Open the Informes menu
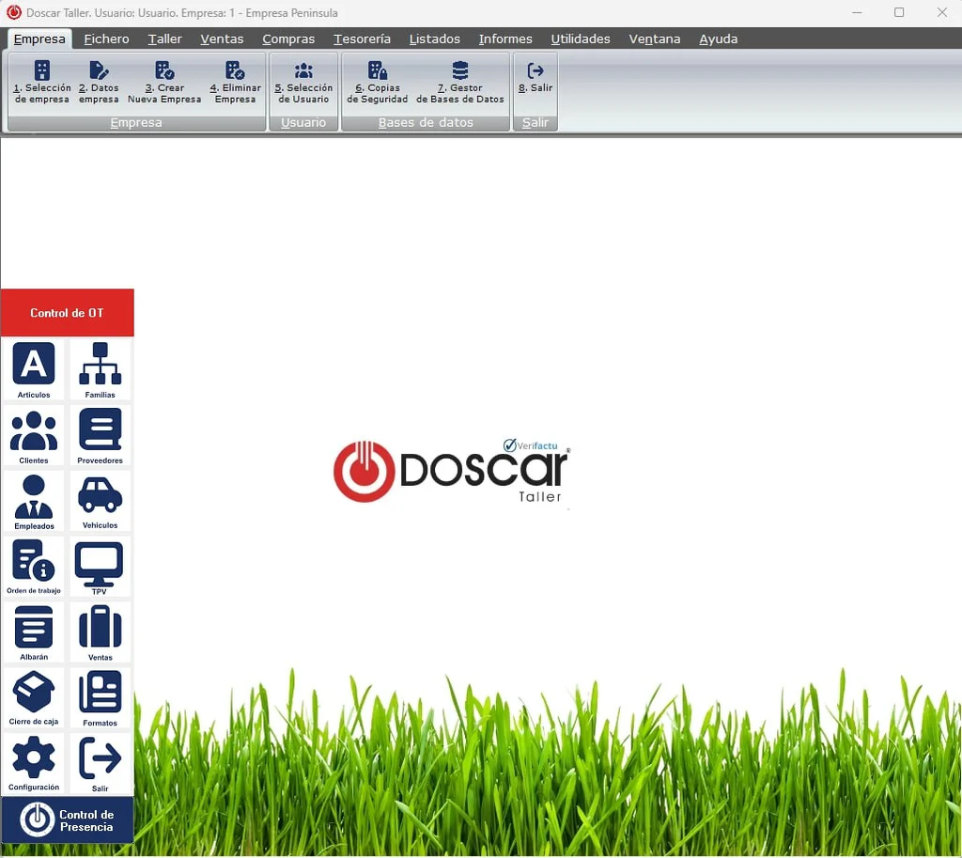 505,39
